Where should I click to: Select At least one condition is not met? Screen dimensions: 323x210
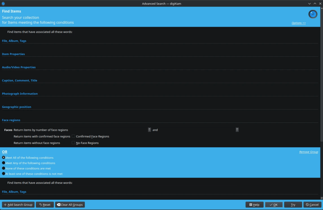3,173
